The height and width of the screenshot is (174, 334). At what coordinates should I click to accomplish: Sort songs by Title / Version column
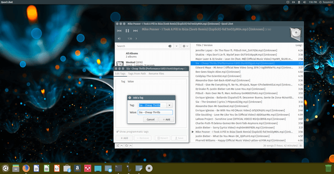[x=204, y=45]
